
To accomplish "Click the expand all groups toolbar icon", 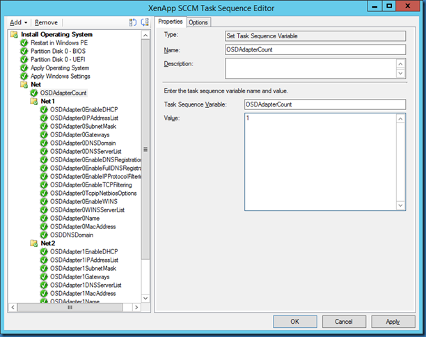I will coord(133,22).
